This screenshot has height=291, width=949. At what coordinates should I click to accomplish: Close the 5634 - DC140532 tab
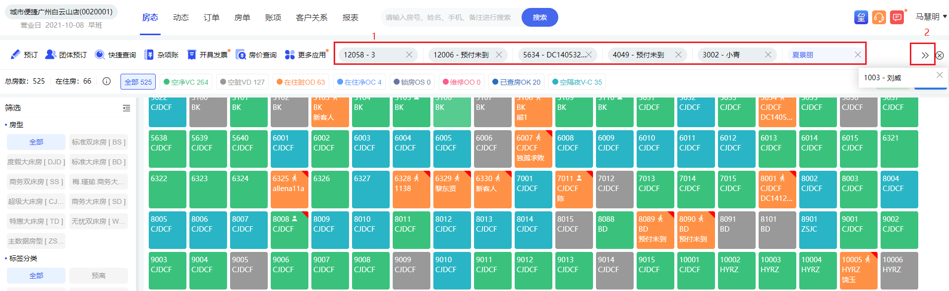coord(589,55)
